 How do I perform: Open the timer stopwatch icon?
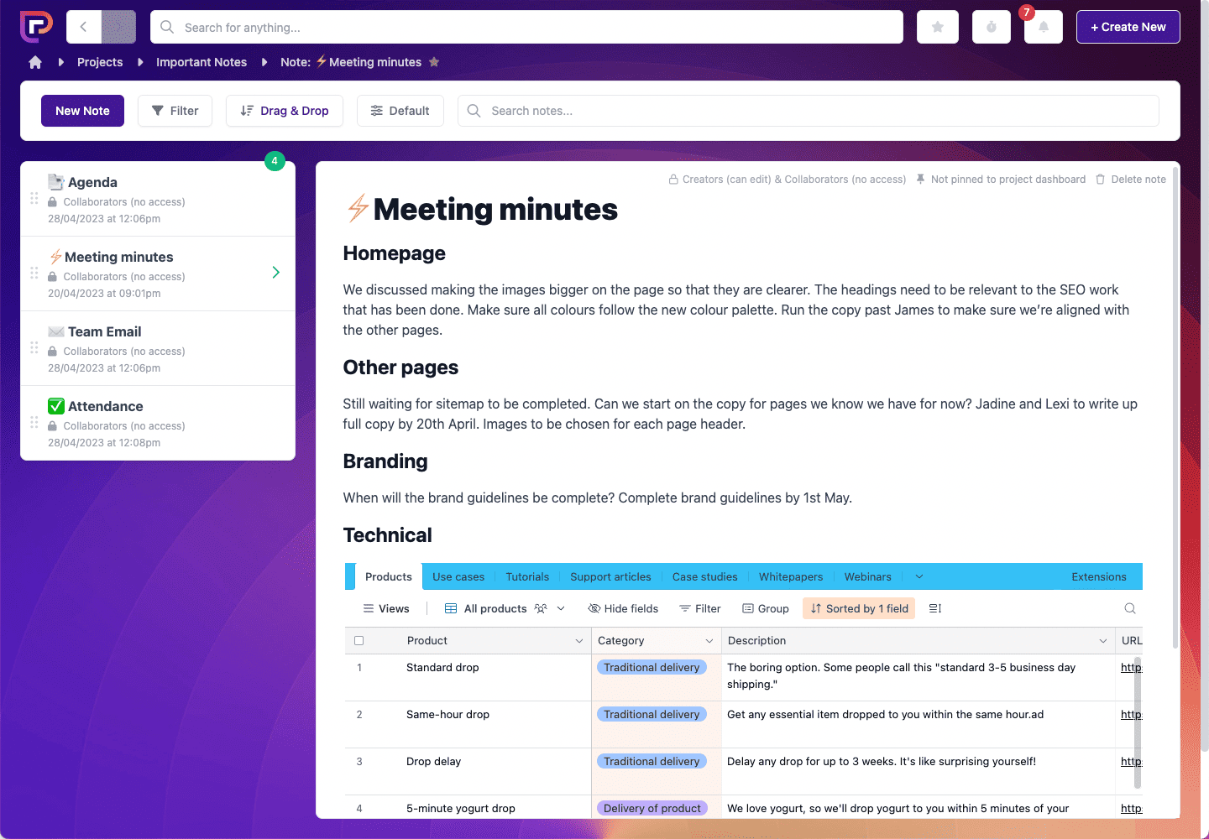coord(992,27)
